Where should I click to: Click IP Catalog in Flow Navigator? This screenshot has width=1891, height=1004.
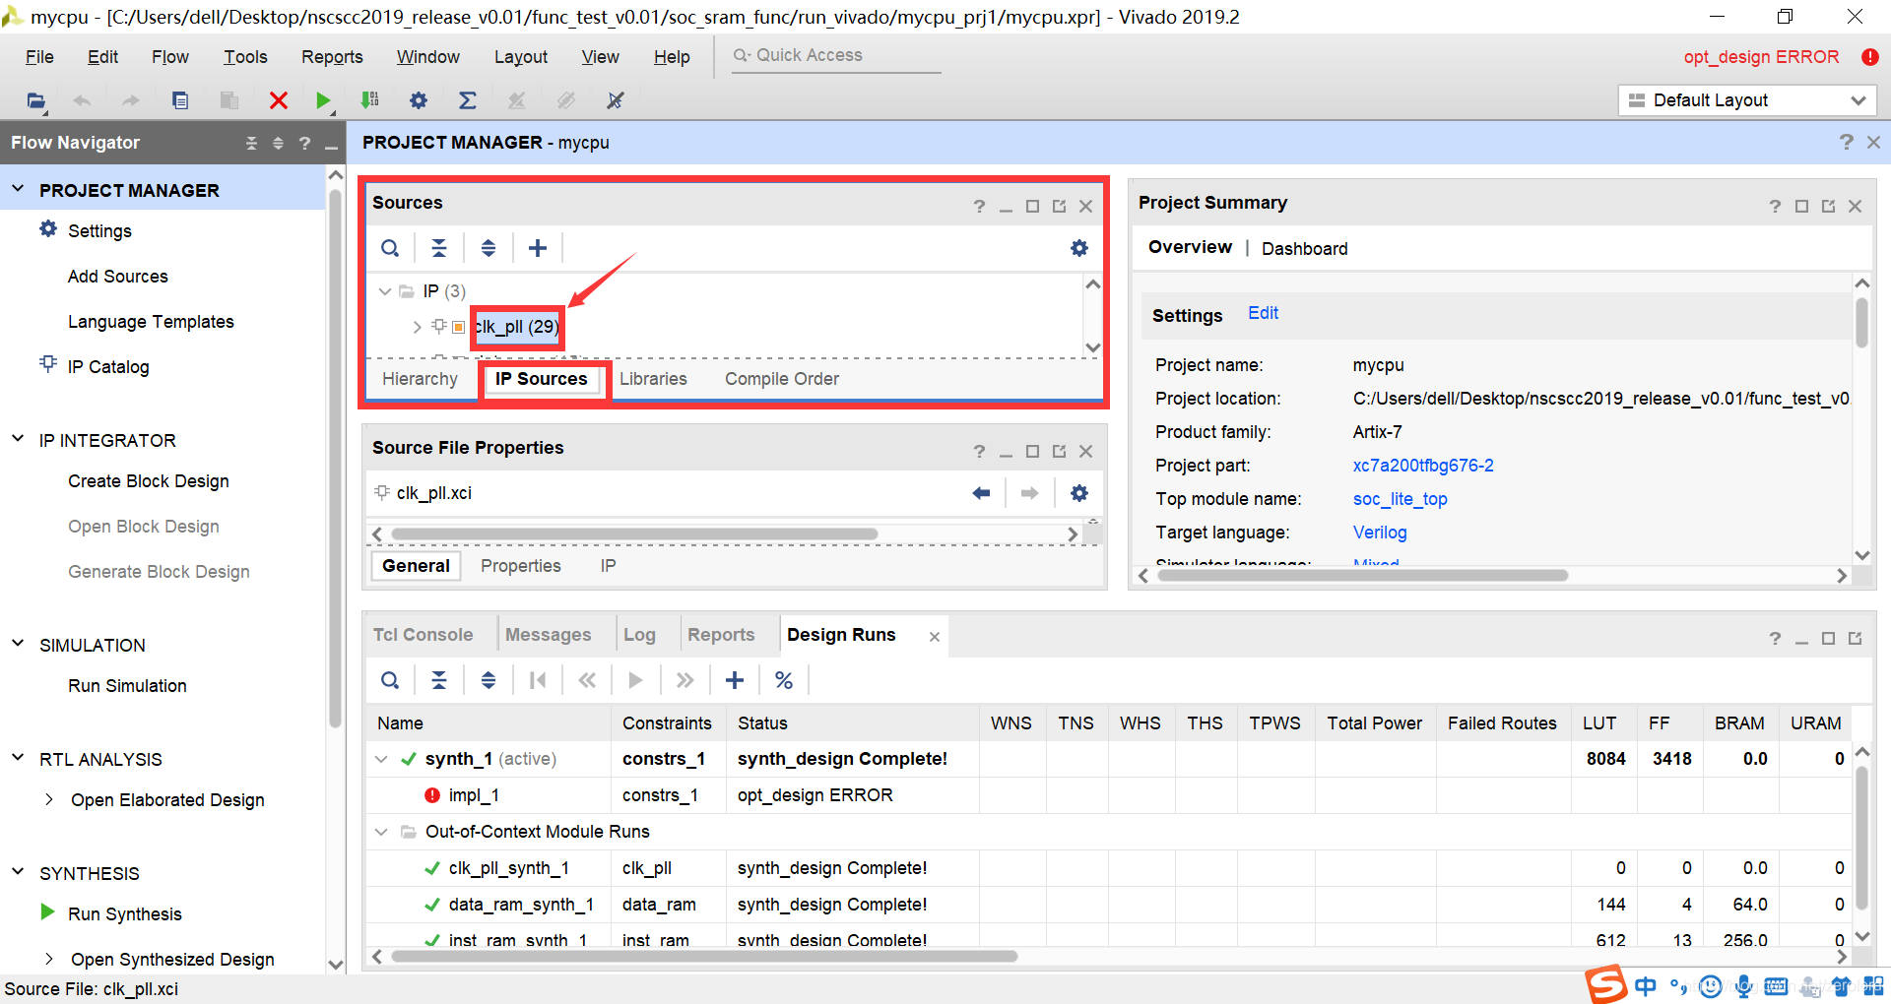pos(108,367)
